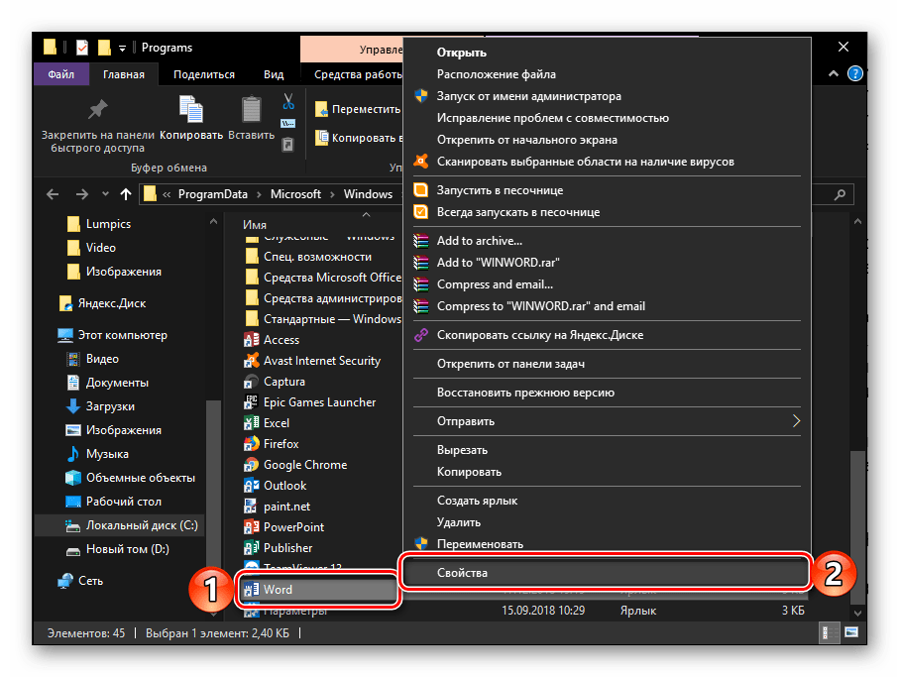Click the Вставить (Paste) icon on the ribbon
Screen dimensions: 900x677
(250, 109)
